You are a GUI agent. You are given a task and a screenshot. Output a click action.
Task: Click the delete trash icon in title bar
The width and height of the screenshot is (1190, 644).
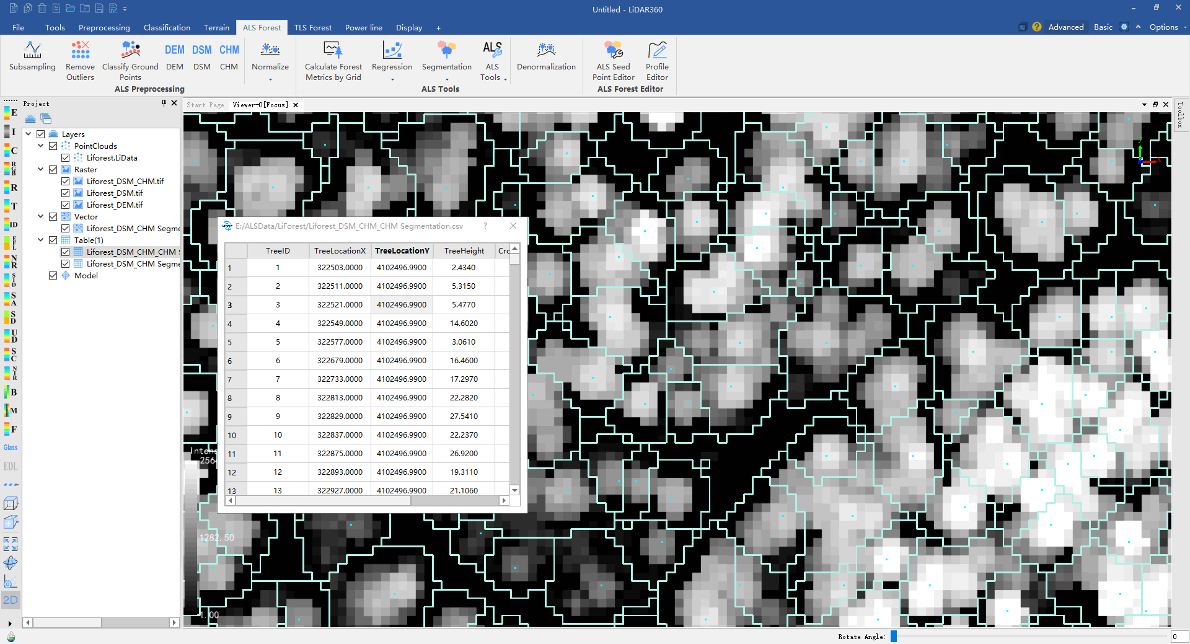click(x=42, y=9)
